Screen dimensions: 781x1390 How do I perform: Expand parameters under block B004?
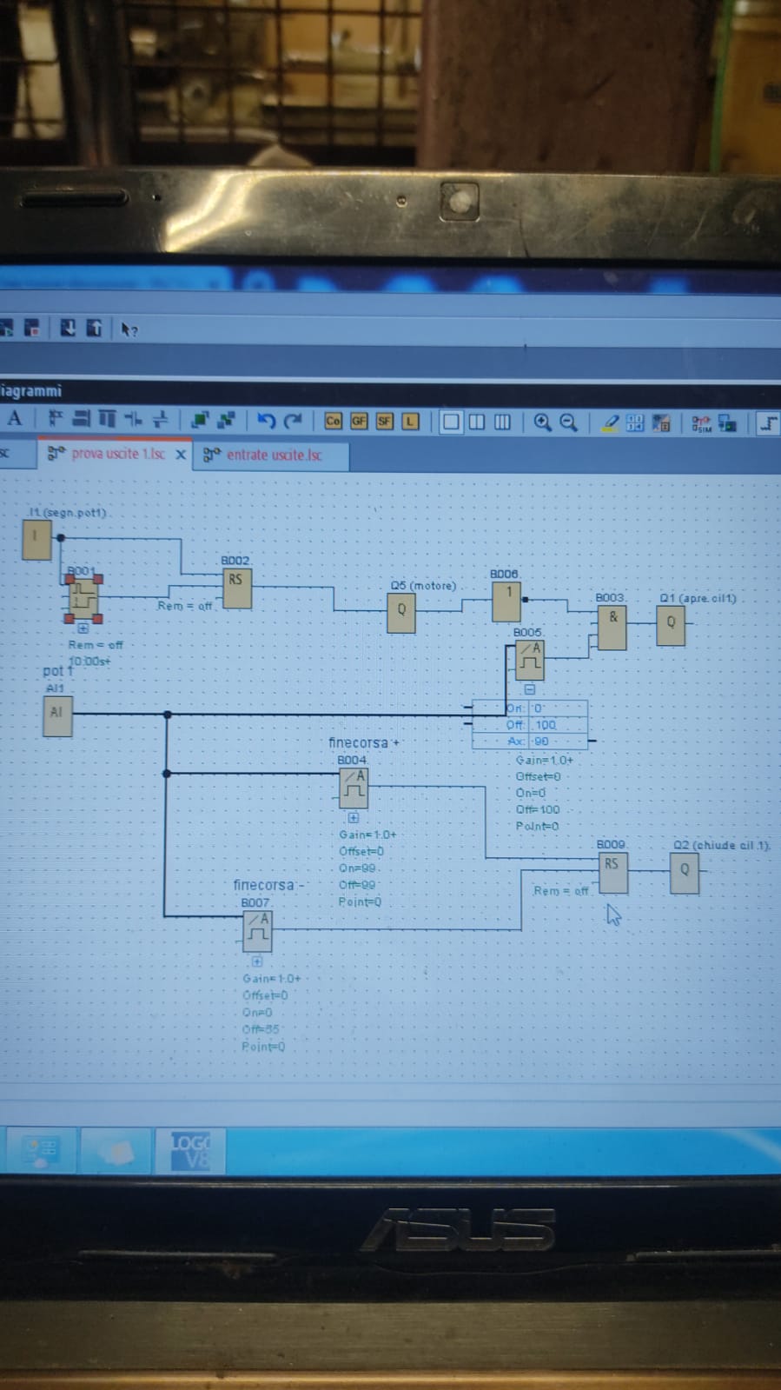coord(354,818)
